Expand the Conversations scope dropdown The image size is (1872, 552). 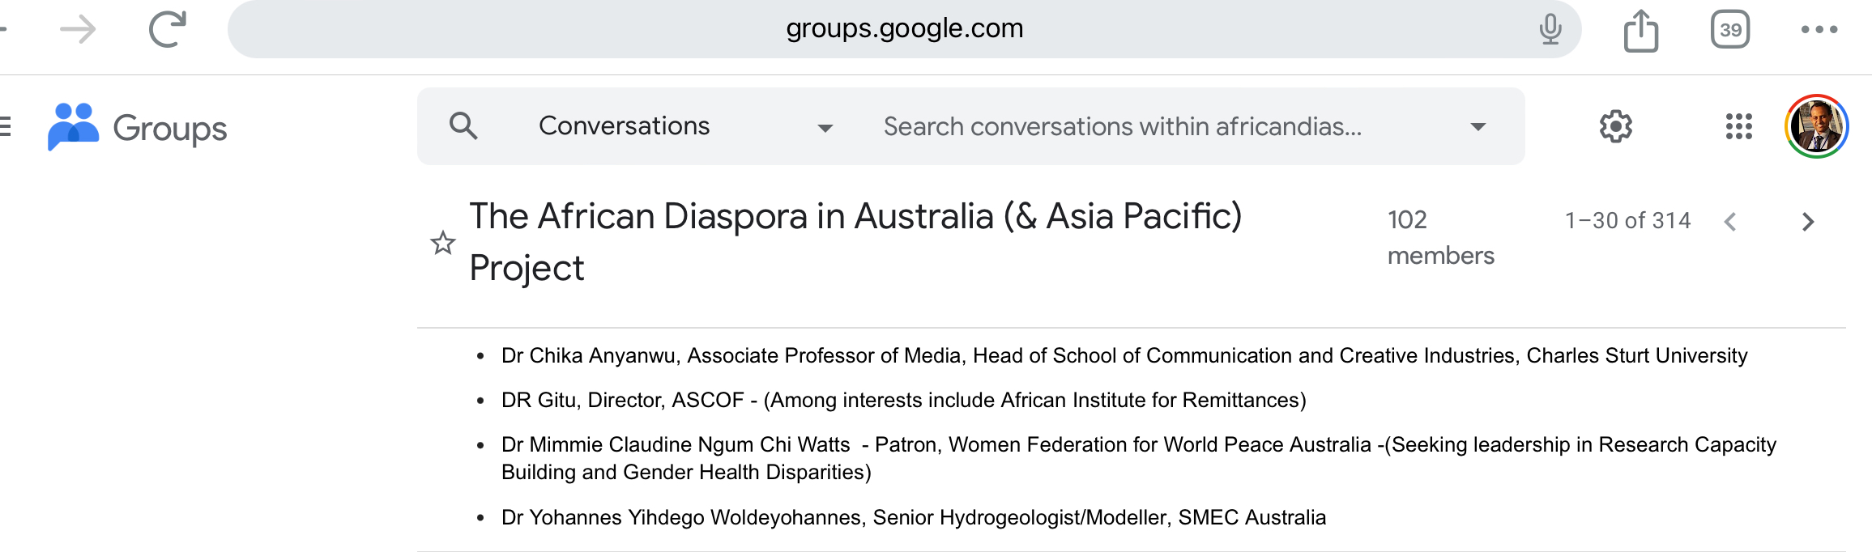coord(685,126)
